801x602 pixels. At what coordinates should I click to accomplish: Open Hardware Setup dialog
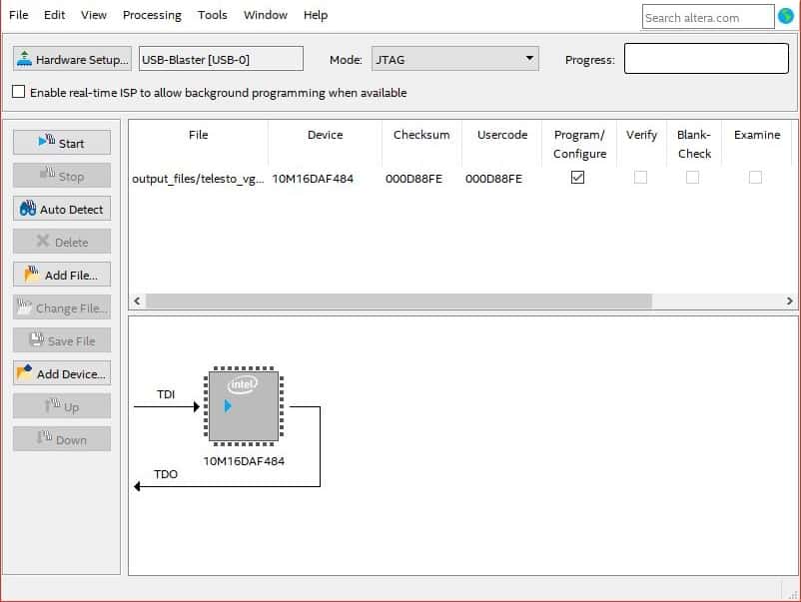72,59
